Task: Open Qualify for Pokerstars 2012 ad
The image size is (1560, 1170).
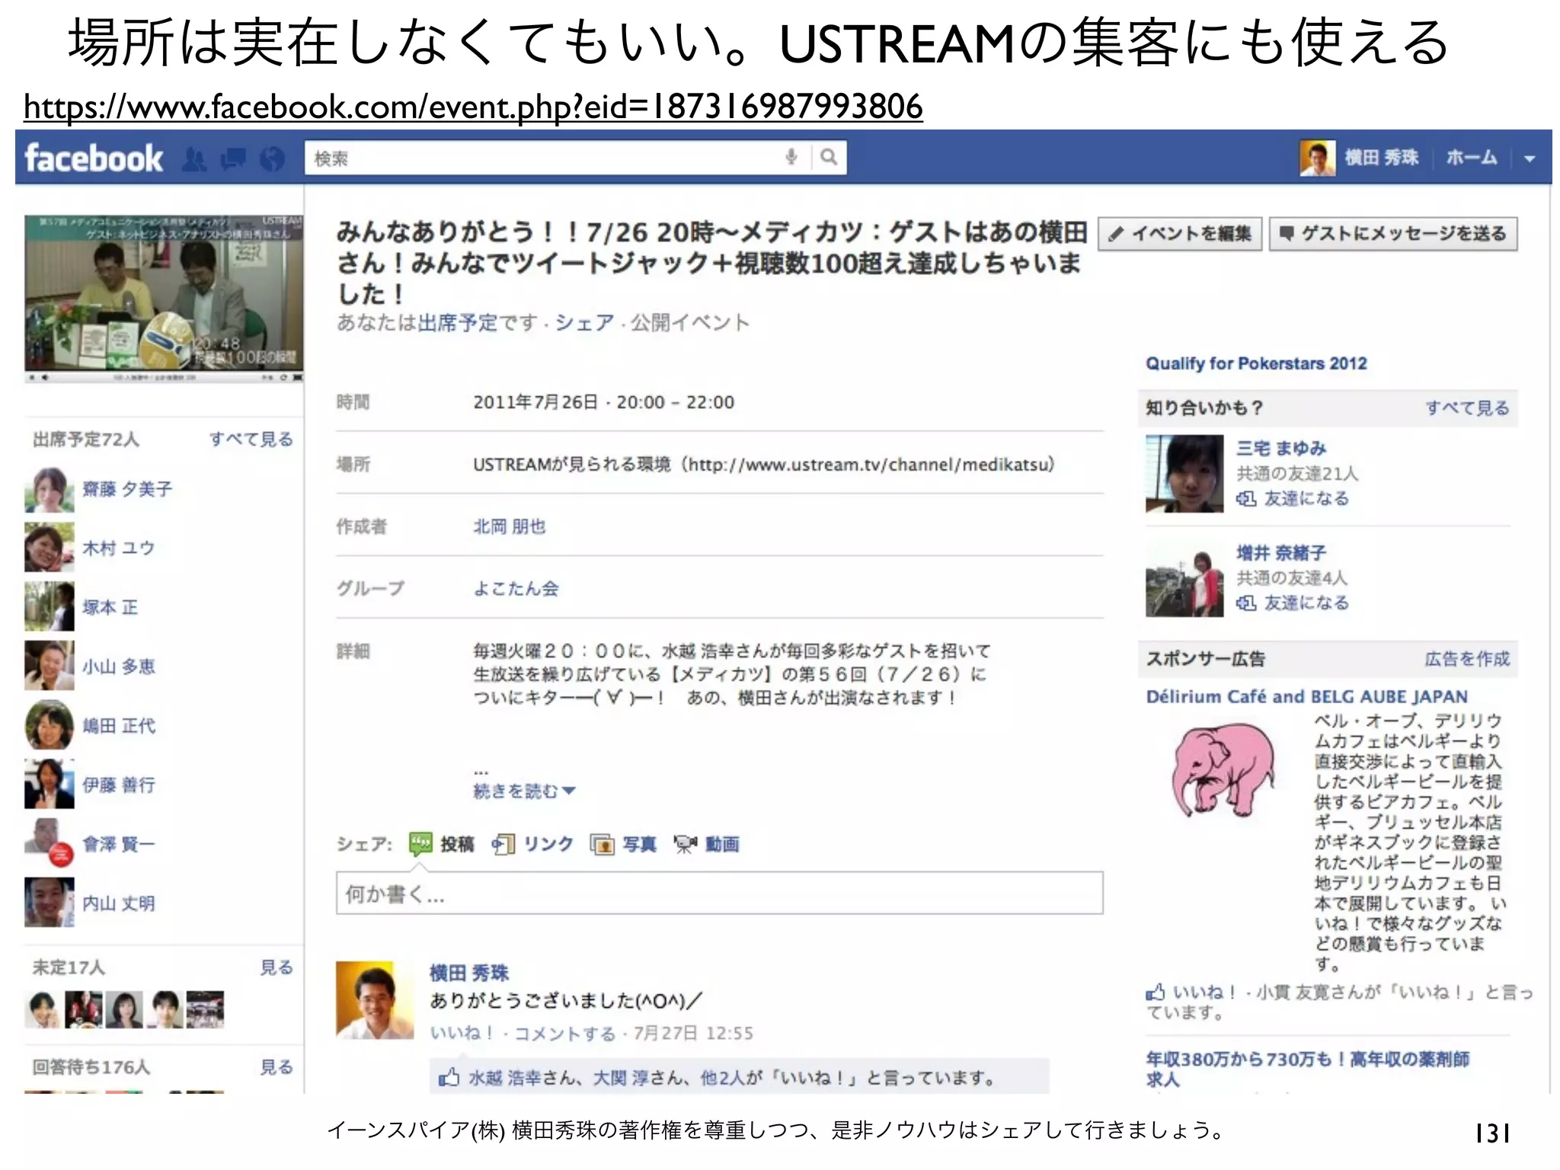Action: 1256,363
